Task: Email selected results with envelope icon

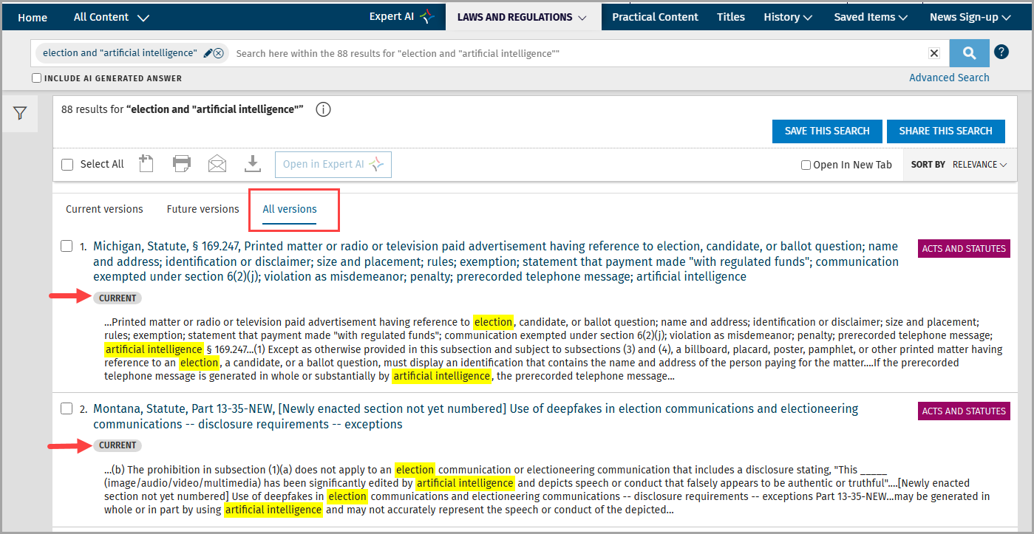Action: coord(217,164)
